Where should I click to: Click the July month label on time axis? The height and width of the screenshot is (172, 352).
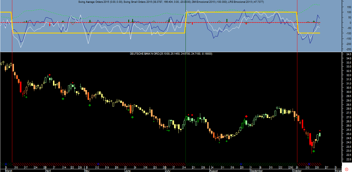pos(168,170)
